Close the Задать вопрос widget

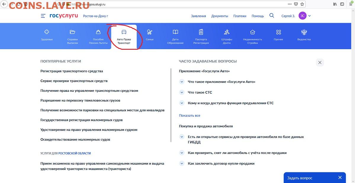pyautogui.click(x=340, y=178)
